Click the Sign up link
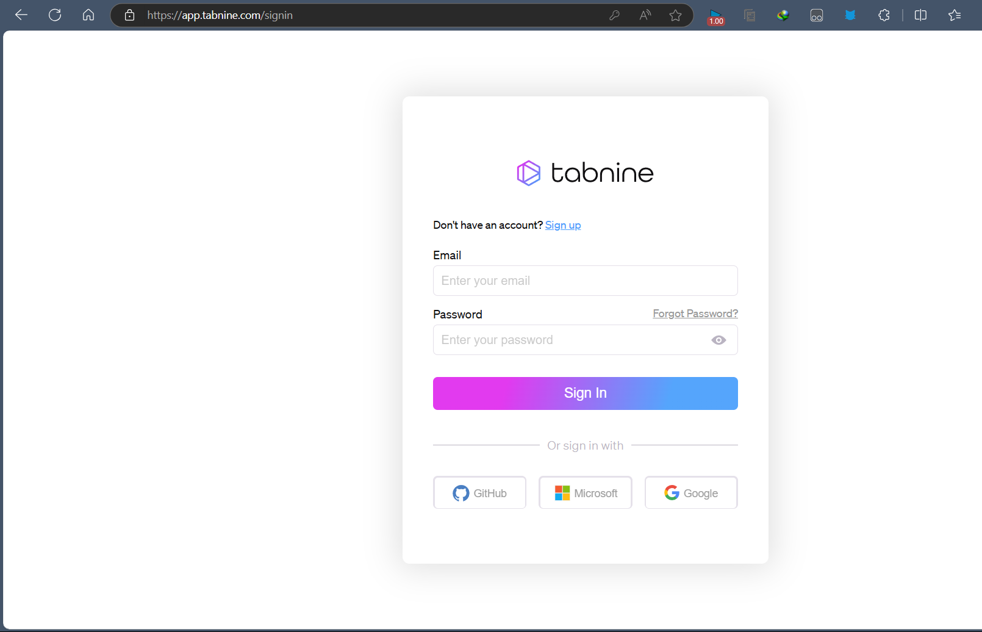 [563, 225]
